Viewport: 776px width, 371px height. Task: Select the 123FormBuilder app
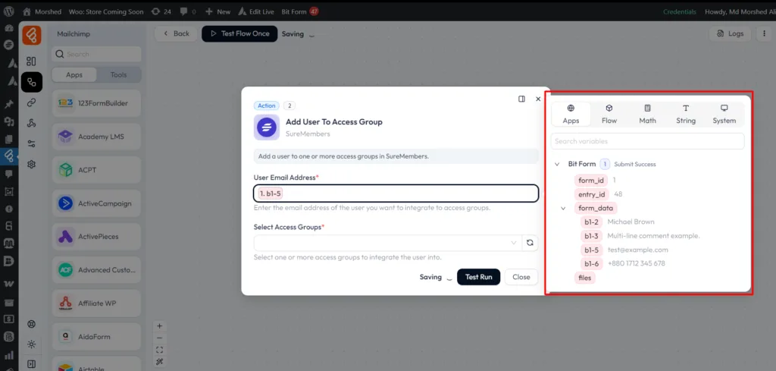96,103
